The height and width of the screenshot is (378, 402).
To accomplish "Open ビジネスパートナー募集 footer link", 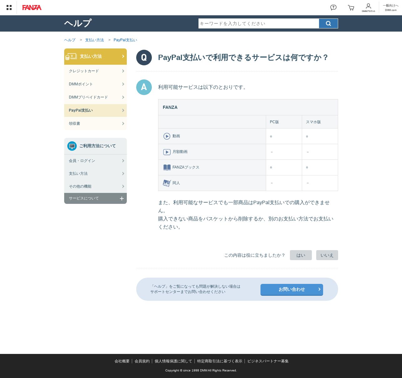I will 268,361.
